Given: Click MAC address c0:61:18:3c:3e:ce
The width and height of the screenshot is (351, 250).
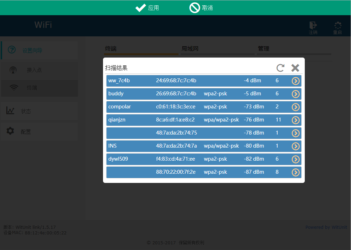Looking at the screenshot, I should click(x=176, y=107).
